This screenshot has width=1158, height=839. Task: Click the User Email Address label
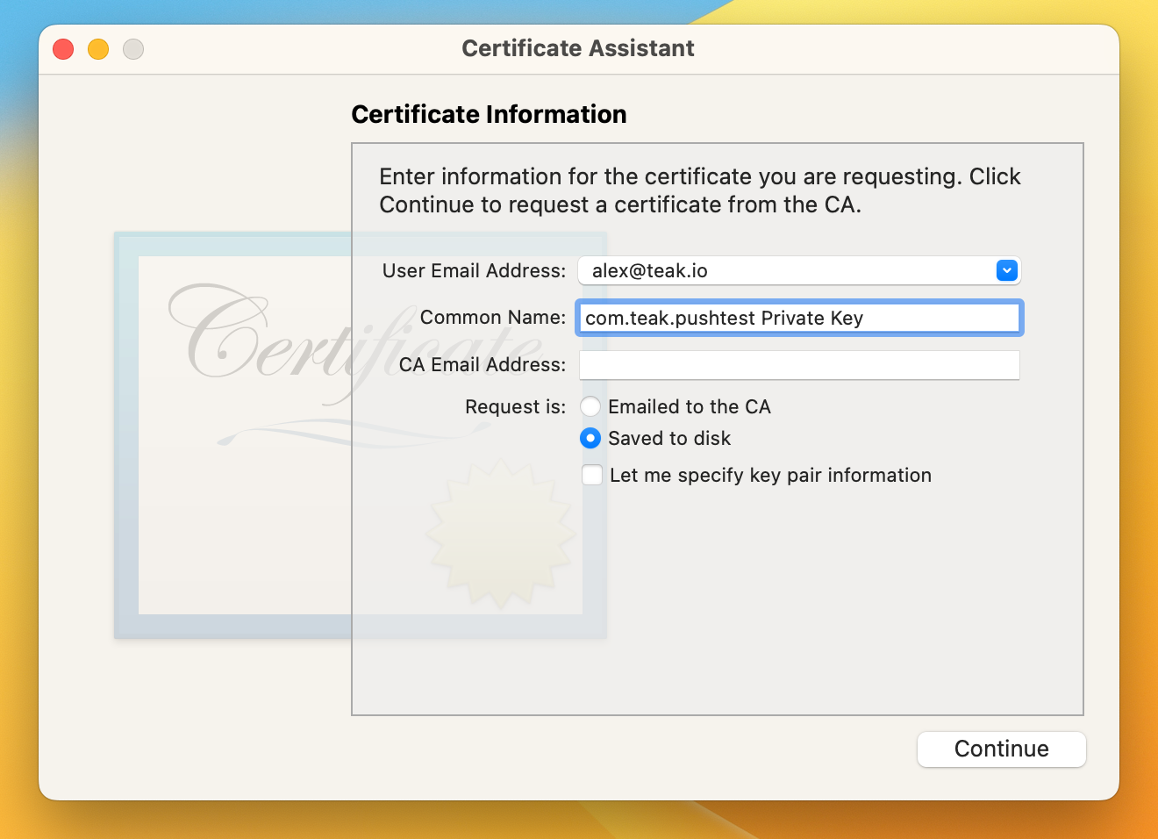[474, 270]
